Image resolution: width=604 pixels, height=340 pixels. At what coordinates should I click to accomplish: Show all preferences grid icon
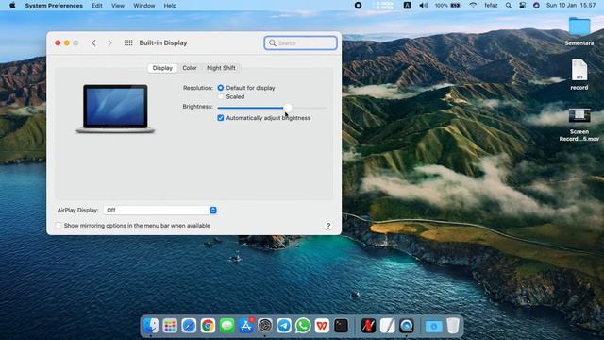[128, 42]
